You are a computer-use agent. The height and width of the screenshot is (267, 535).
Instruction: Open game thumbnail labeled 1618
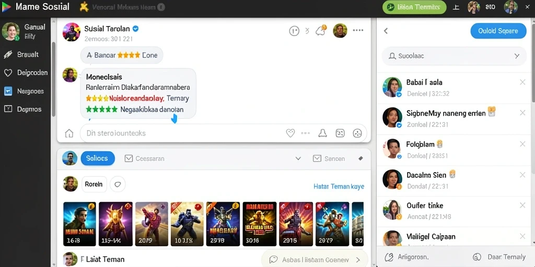point(79,224)
